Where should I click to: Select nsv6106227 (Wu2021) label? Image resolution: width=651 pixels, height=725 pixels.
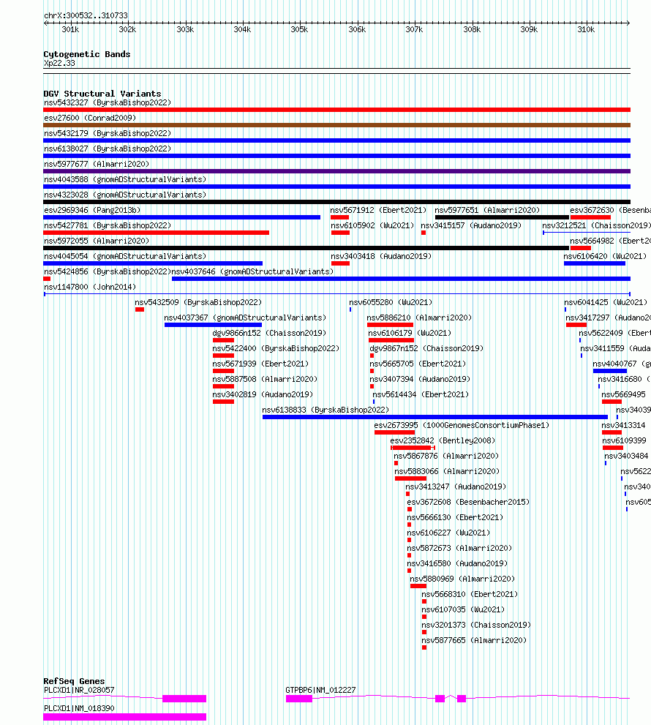[448, 533]
